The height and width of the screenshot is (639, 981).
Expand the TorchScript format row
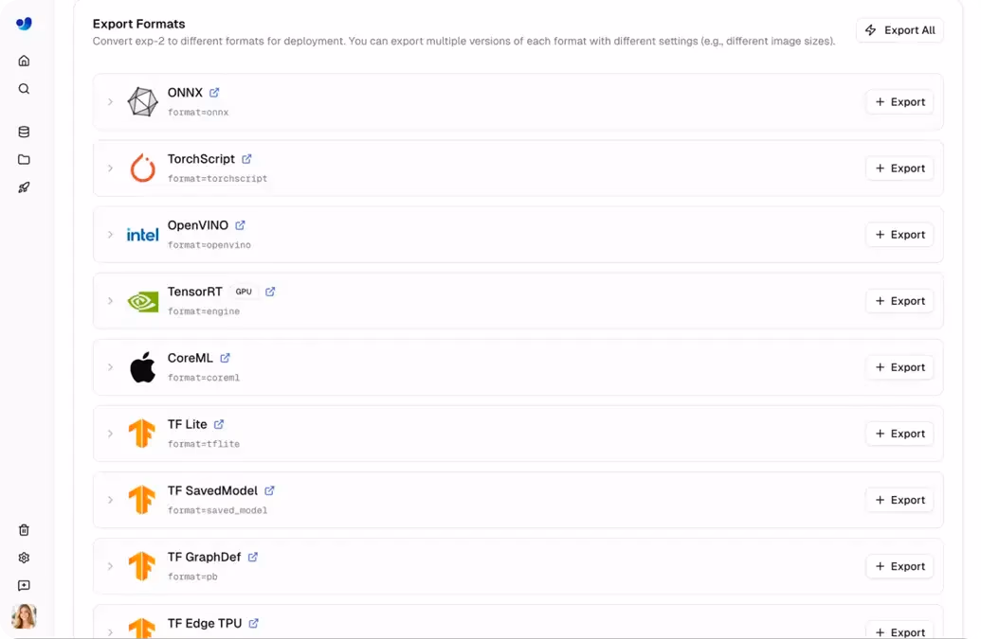point(110,168)
